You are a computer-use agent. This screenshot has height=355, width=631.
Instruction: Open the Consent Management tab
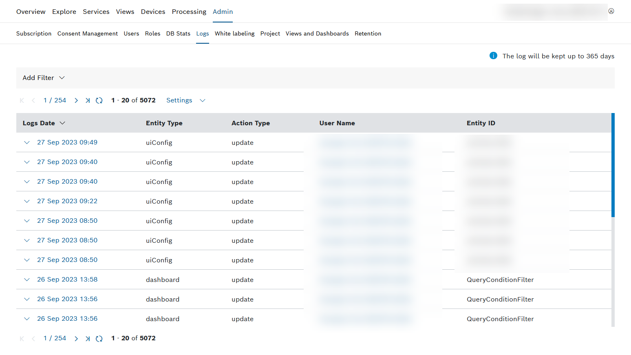(x=87, y=33)
